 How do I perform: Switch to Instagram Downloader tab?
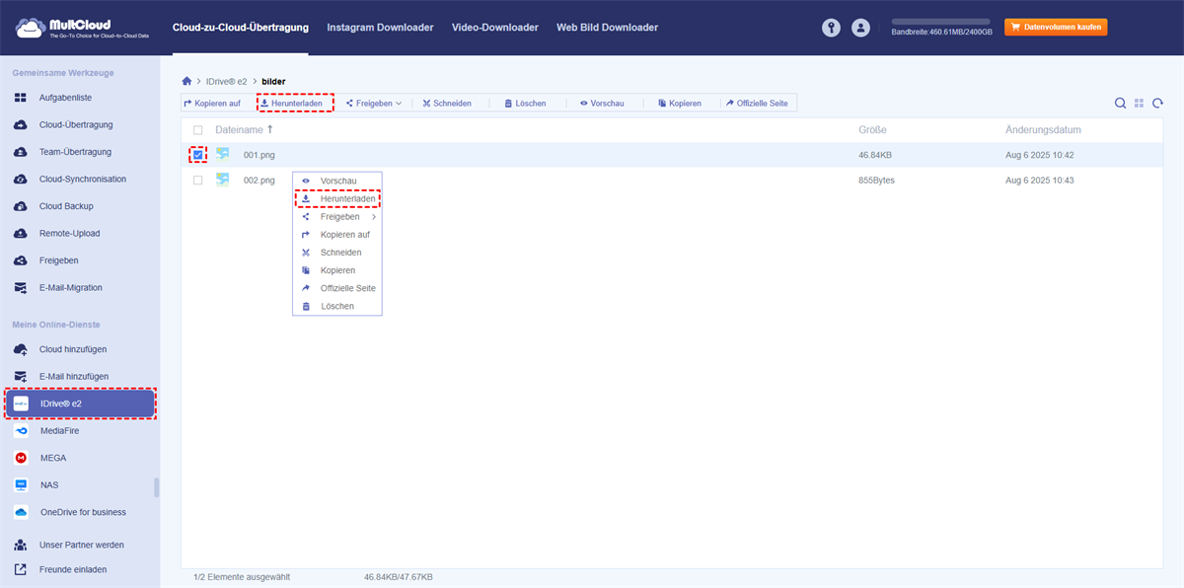[380, 28]
